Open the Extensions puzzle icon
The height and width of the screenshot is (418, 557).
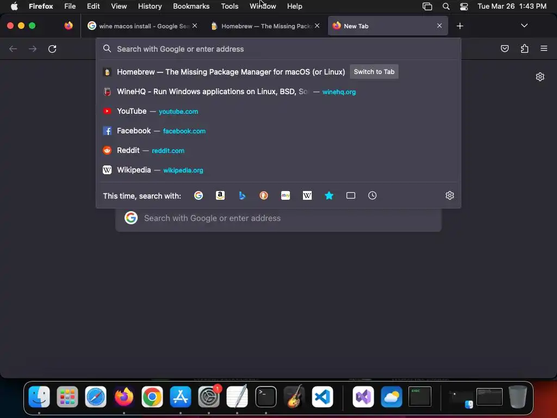[x=524, y=48]
